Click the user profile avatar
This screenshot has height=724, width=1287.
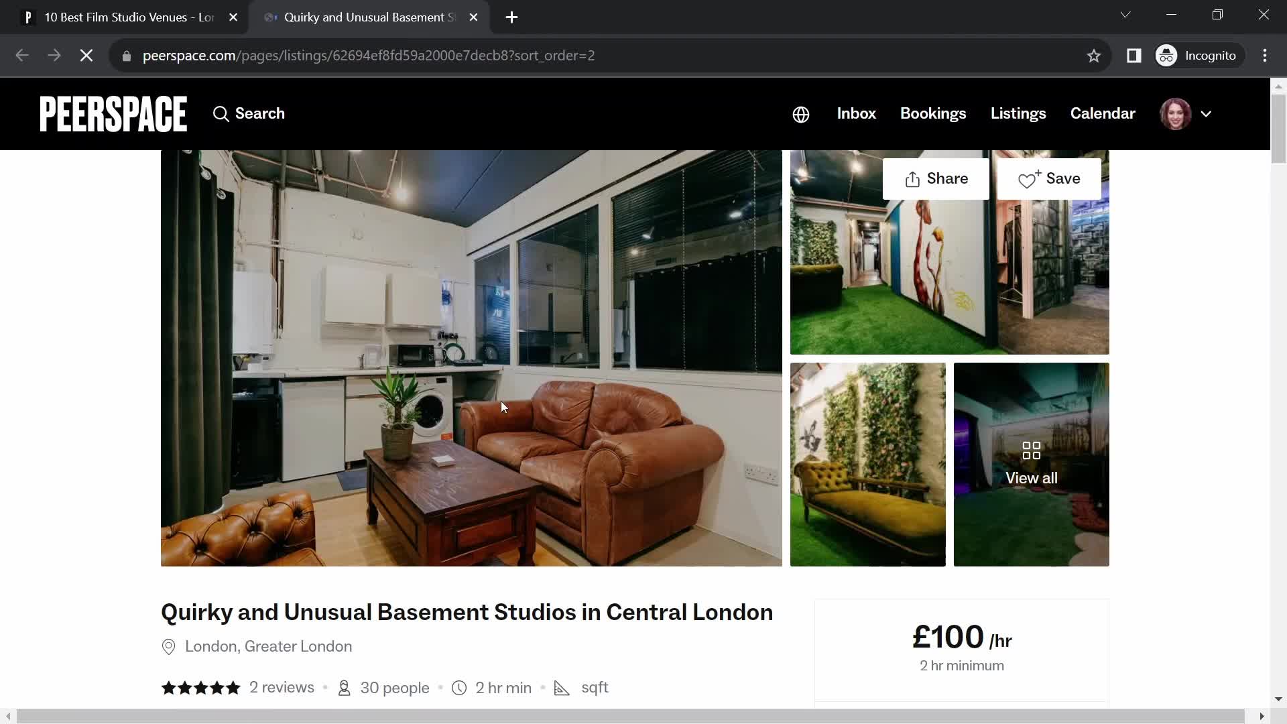pos(1175,114)
